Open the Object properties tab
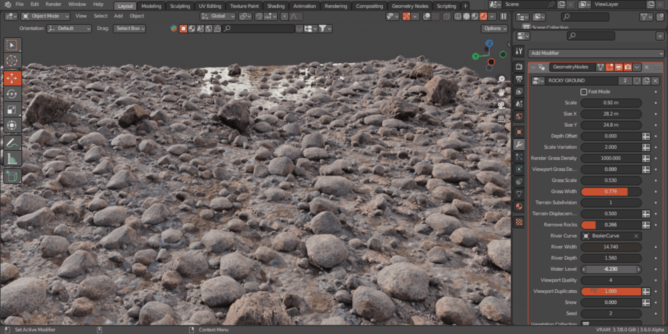 [519, 132]
